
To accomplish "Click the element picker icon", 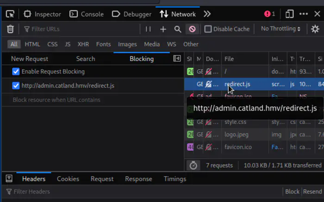I will [10, 14].
